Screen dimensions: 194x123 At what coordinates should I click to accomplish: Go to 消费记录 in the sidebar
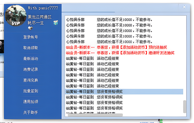pyautogui.click(x=31, y=69)
